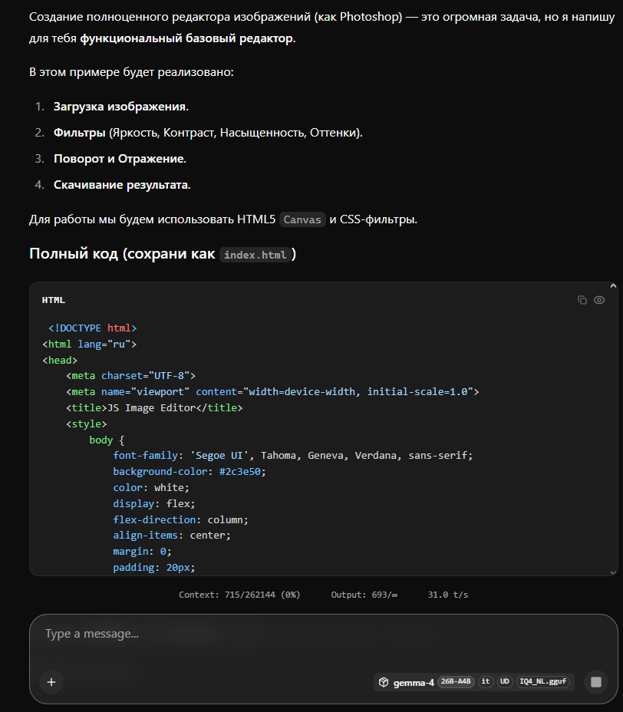
Task: Click the 'Скачивание результата.' list item
Action: pos(122,185)
